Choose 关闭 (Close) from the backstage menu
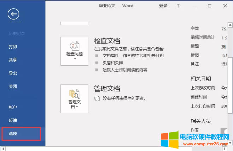The width and height of the screenshot is (233, 151). point(13,86)
